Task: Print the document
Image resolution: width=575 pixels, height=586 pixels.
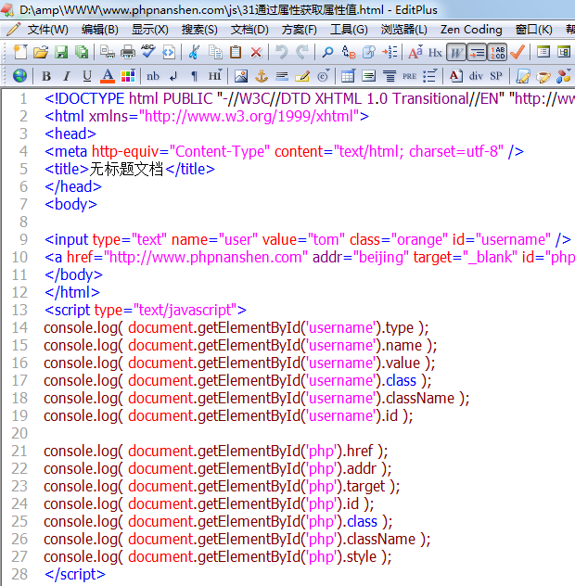Action: [x=128, y=52]
